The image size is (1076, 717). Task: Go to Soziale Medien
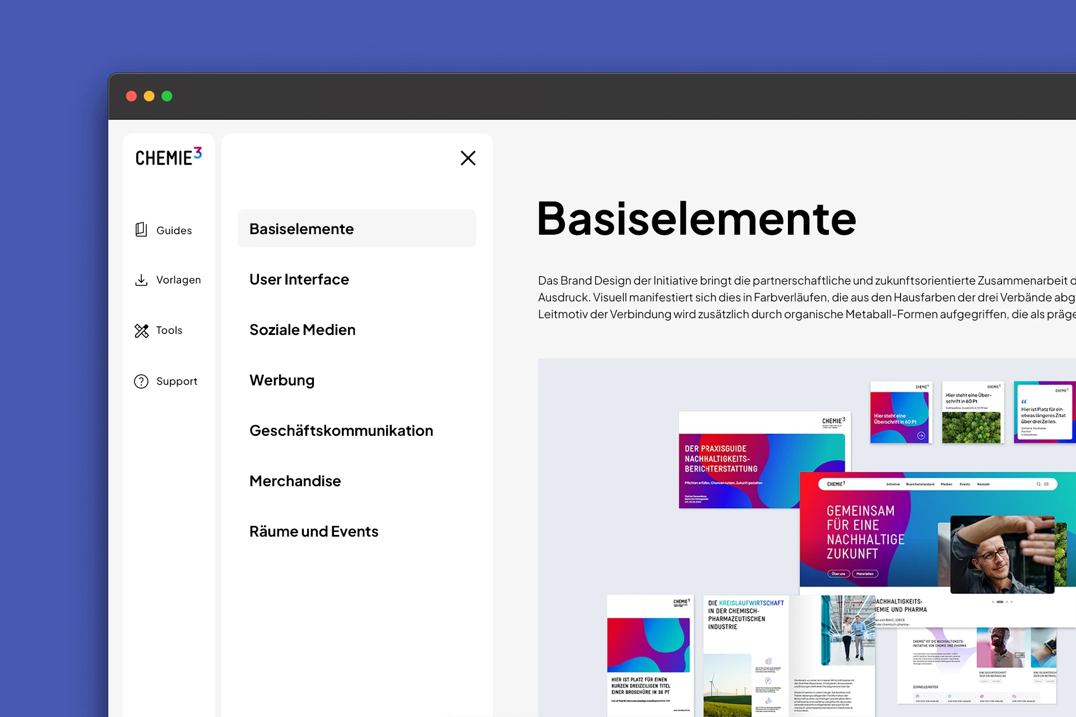pos(303,330)
